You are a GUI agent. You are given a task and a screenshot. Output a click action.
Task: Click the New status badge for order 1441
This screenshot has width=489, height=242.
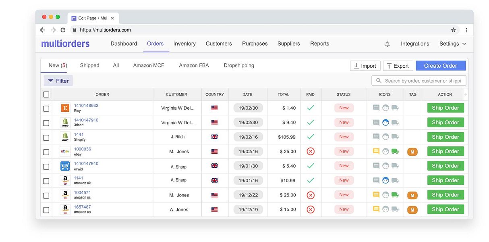click(344, 137)
